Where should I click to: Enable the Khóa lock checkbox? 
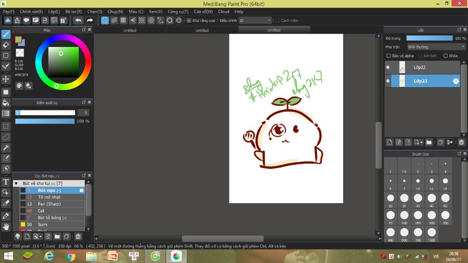pyautogui.click(x=445, y=56)
